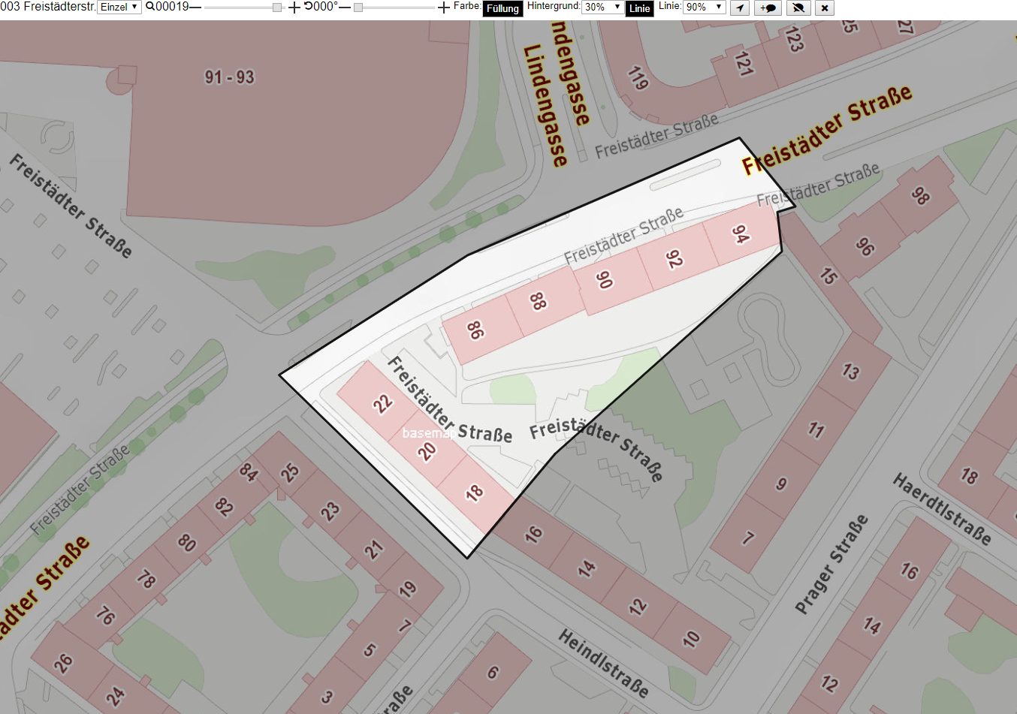Click the Füllung color button
Screen dimensions: 1017x714
(502, 8)
